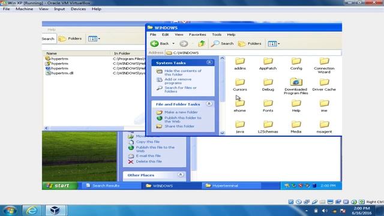The width and height of the screenshot is (384, 216).
Task: Select the msagent folder
Action: [324, 127]
